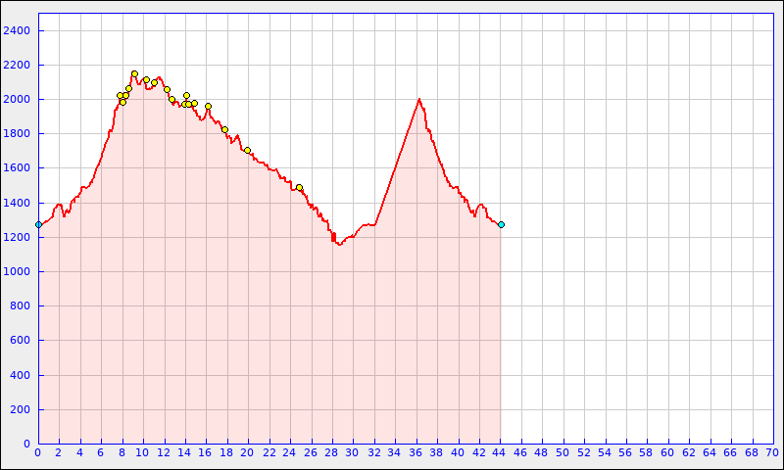Select the highest yellow waypoint near 2150 m
Viewport: 784px width, 470px height.
point(134,73)
